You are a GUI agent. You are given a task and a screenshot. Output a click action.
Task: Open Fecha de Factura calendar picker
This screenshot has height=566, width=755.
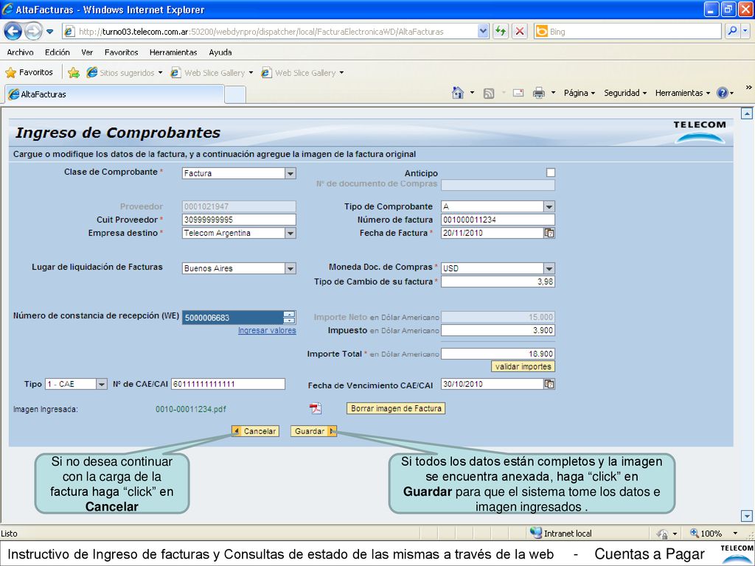[x=549, y=233]
